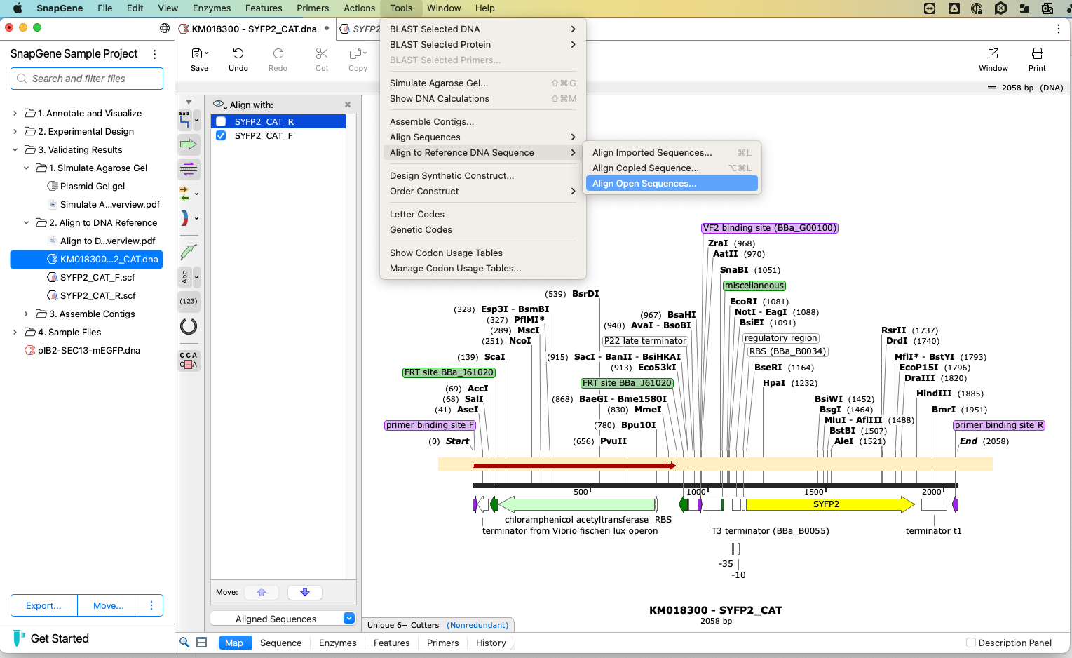
Task: Open the Aligned Sequences dropdown
Action: point(283,619)
